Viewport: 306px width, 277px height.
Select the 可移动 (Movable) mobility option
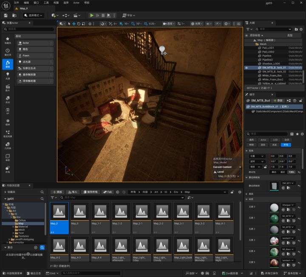click(x=292, y=172)
